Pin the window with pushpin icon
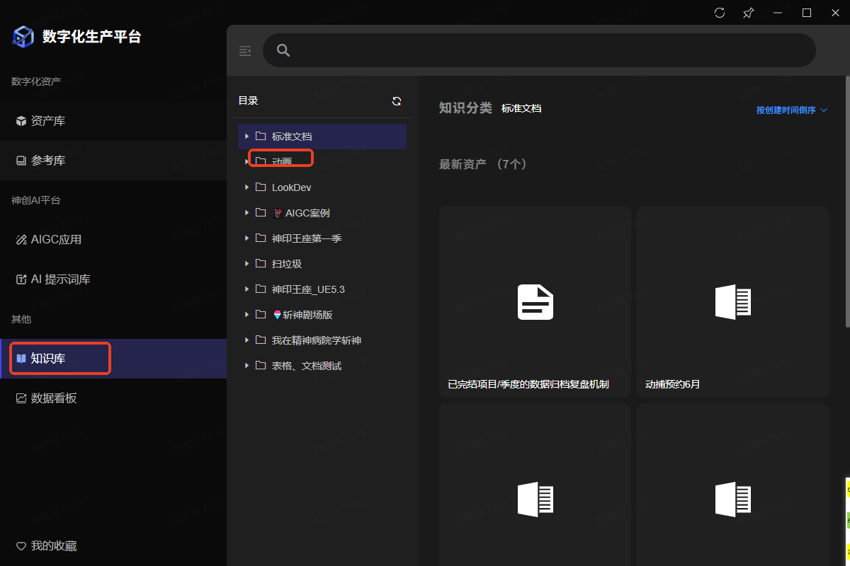Image resolution: width=850 pixels, height=566 pixels. coord(748,13)
